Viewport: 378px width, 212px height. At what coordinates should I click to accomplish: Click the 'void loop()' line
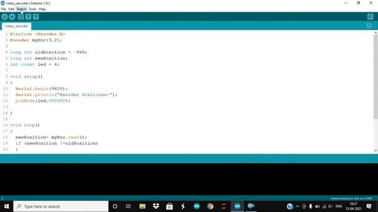pos(25,125)
